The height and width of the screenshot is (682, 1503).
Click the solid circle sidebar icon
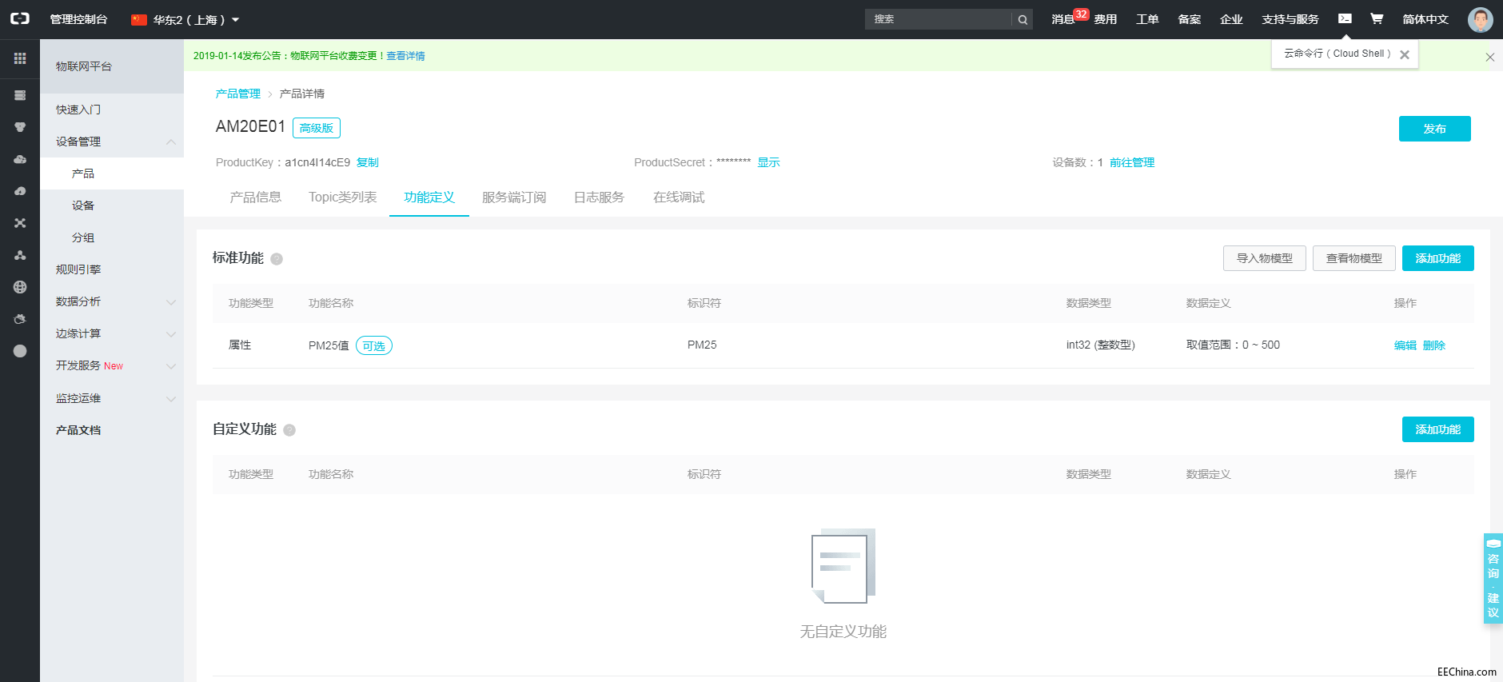click(20, 351)
